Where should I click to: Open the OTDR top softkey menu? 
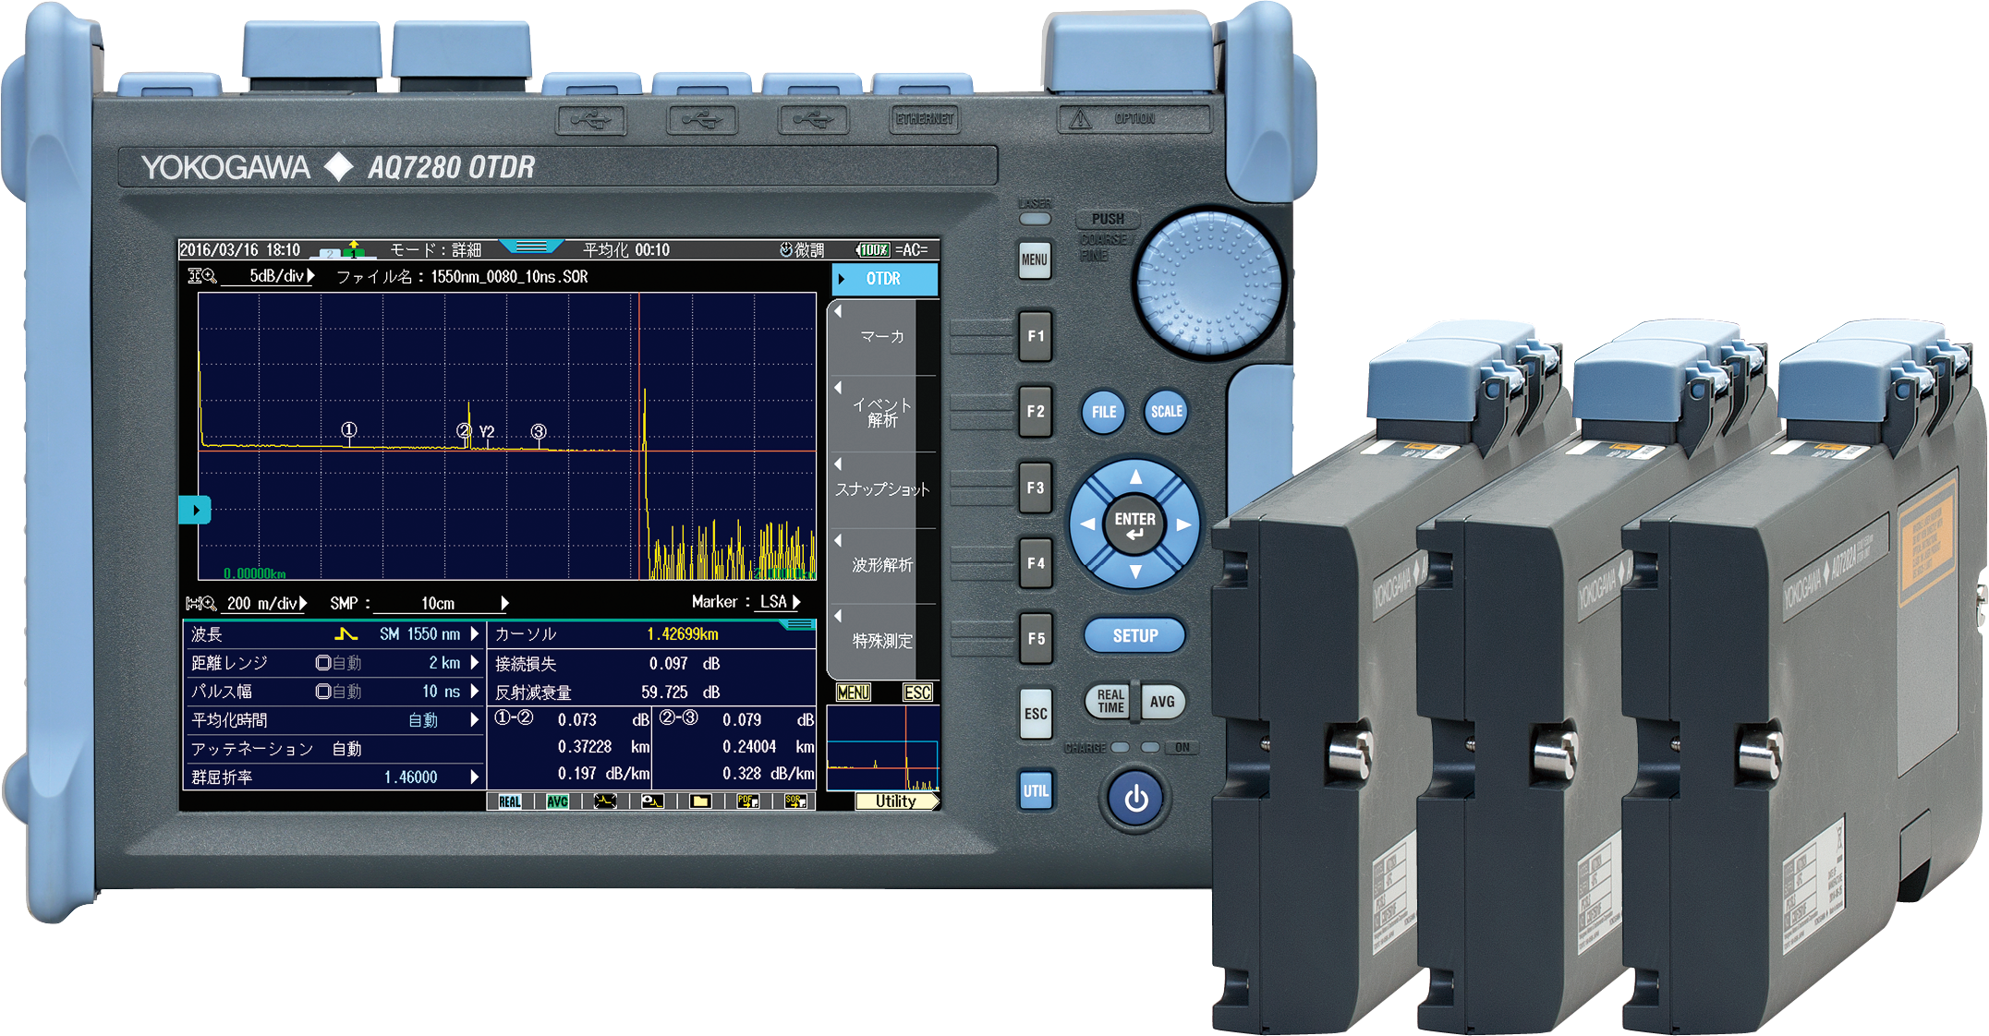tap(885, 279)
